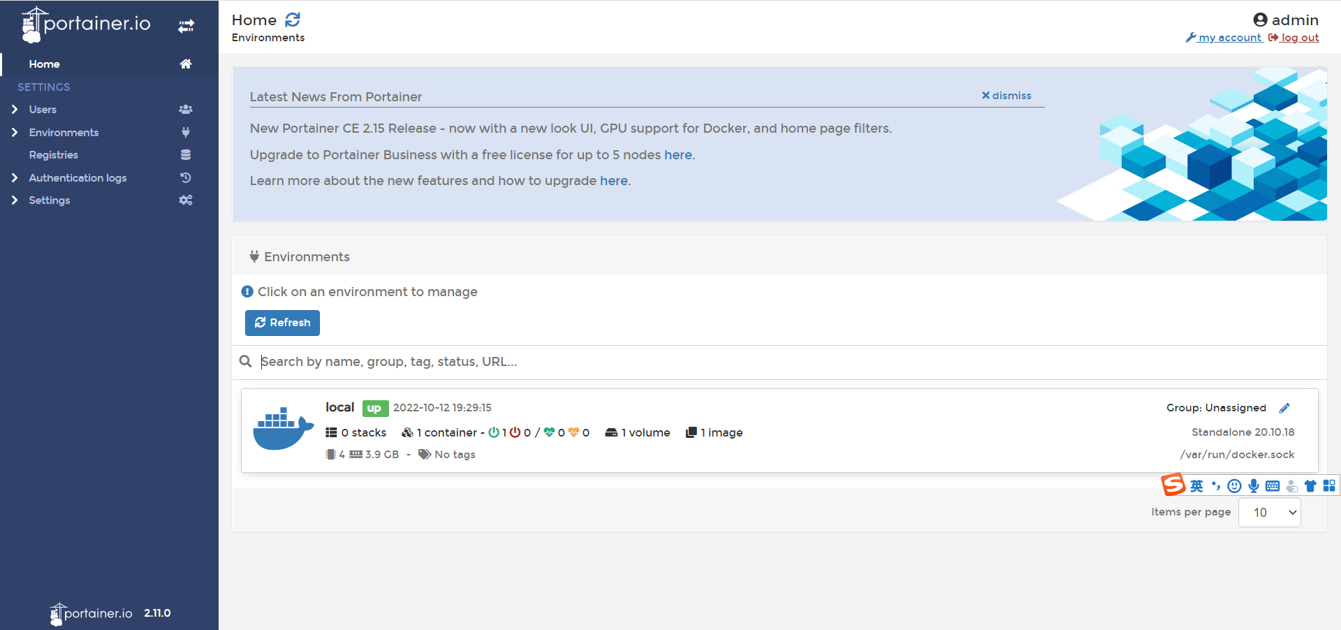Image resolution: width=1341 pixels, height=630 pixels.
Task: Focus the environment search field
Action: click(x=789, y=362)
